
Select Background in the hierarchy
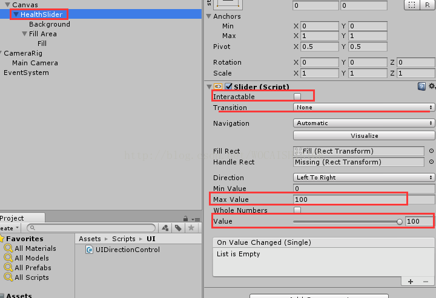[x=50, y=24]
